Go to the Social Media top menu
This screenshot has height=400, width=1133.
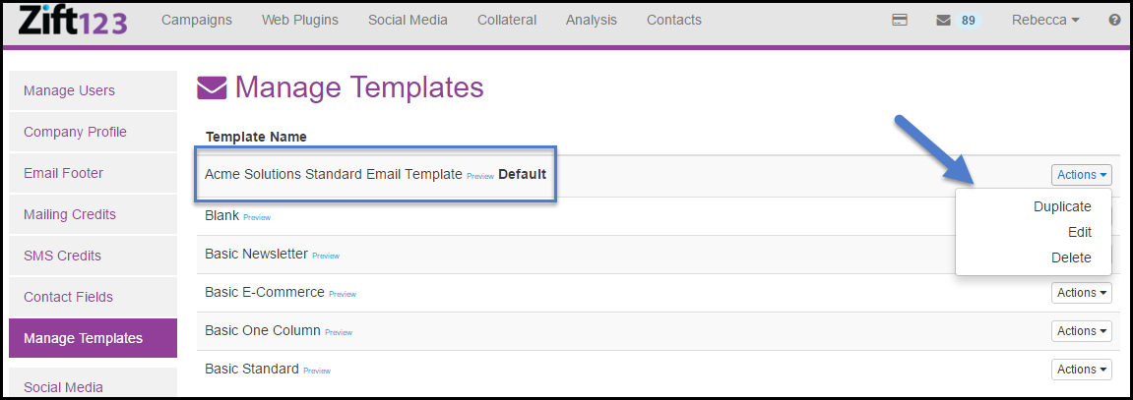[408, 20]
